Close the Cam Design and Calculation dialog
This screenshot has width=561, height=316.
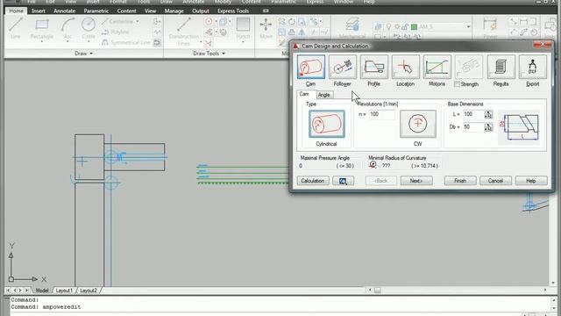tap(543, 45)
